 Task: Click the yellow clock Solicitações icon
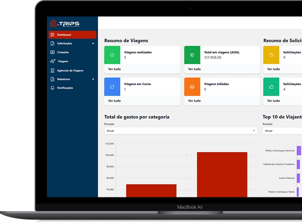(x=271, y=55)
